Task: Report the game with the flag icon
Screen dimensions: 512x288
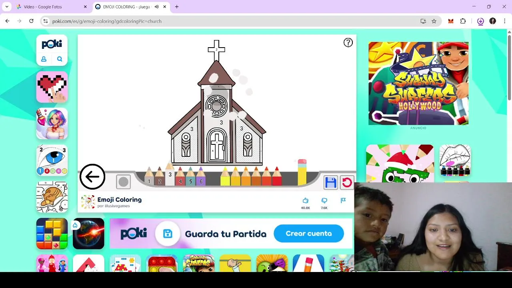Action: click(343, 200)
